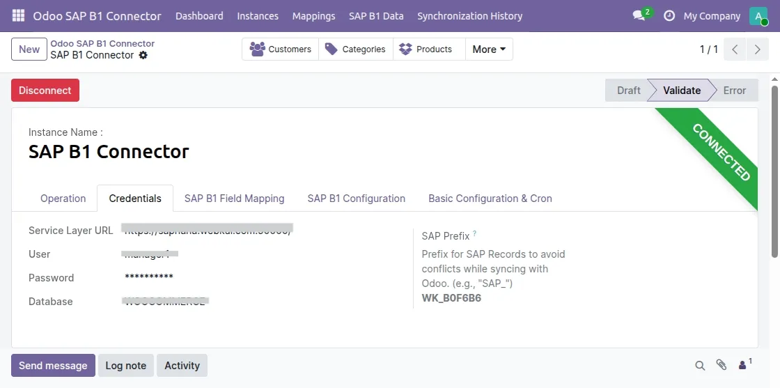Click the Send message button
This screenshot has height=388, width=780.
point(53,366)
